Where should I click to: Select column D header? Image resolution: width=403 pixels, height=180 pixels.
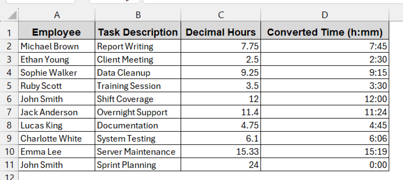[325, 15]
